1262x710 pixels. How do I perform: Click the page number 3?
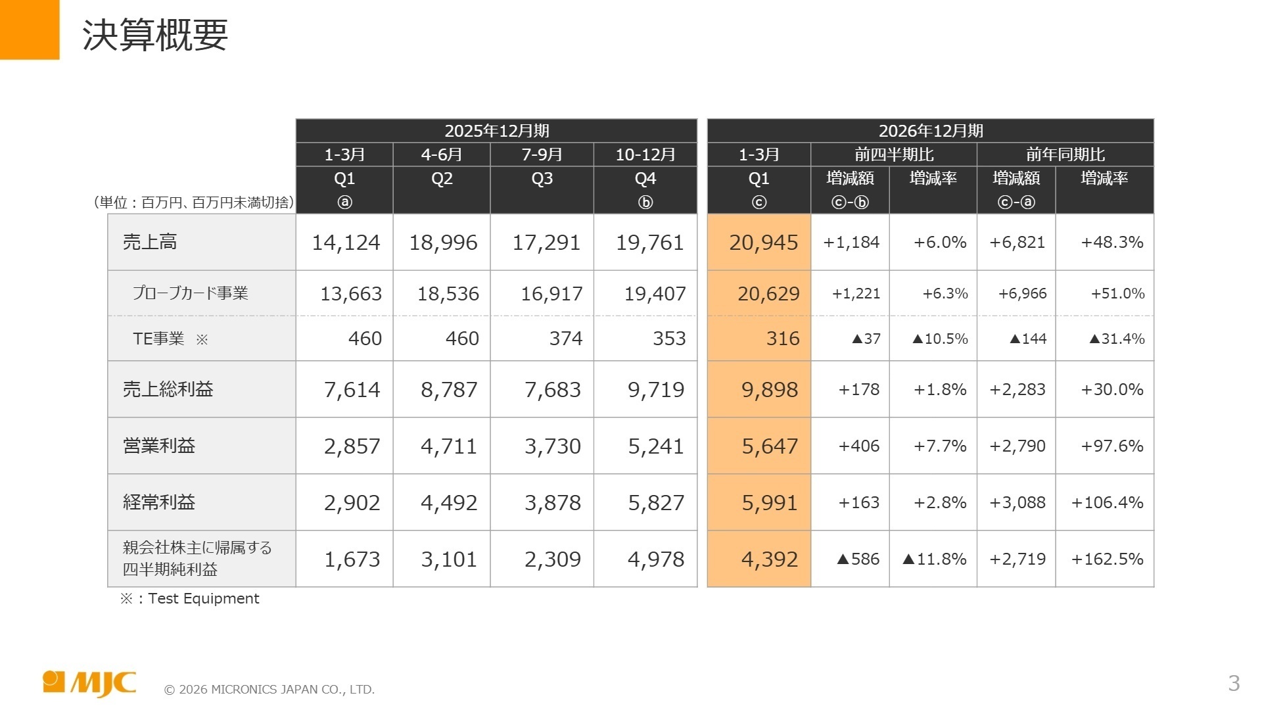click(1234, 684)
